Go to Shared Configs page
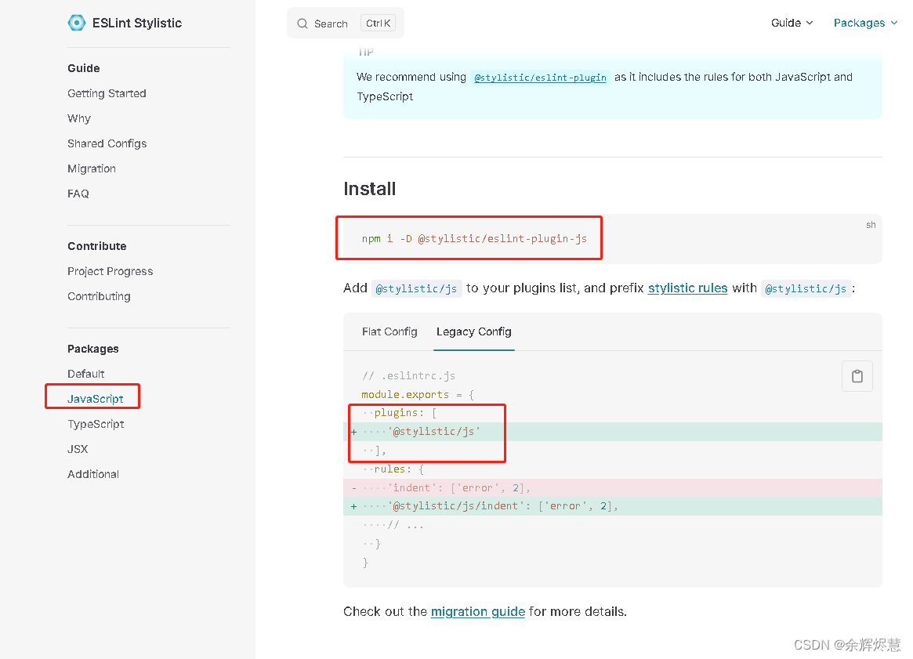 (x=107, y=143)
